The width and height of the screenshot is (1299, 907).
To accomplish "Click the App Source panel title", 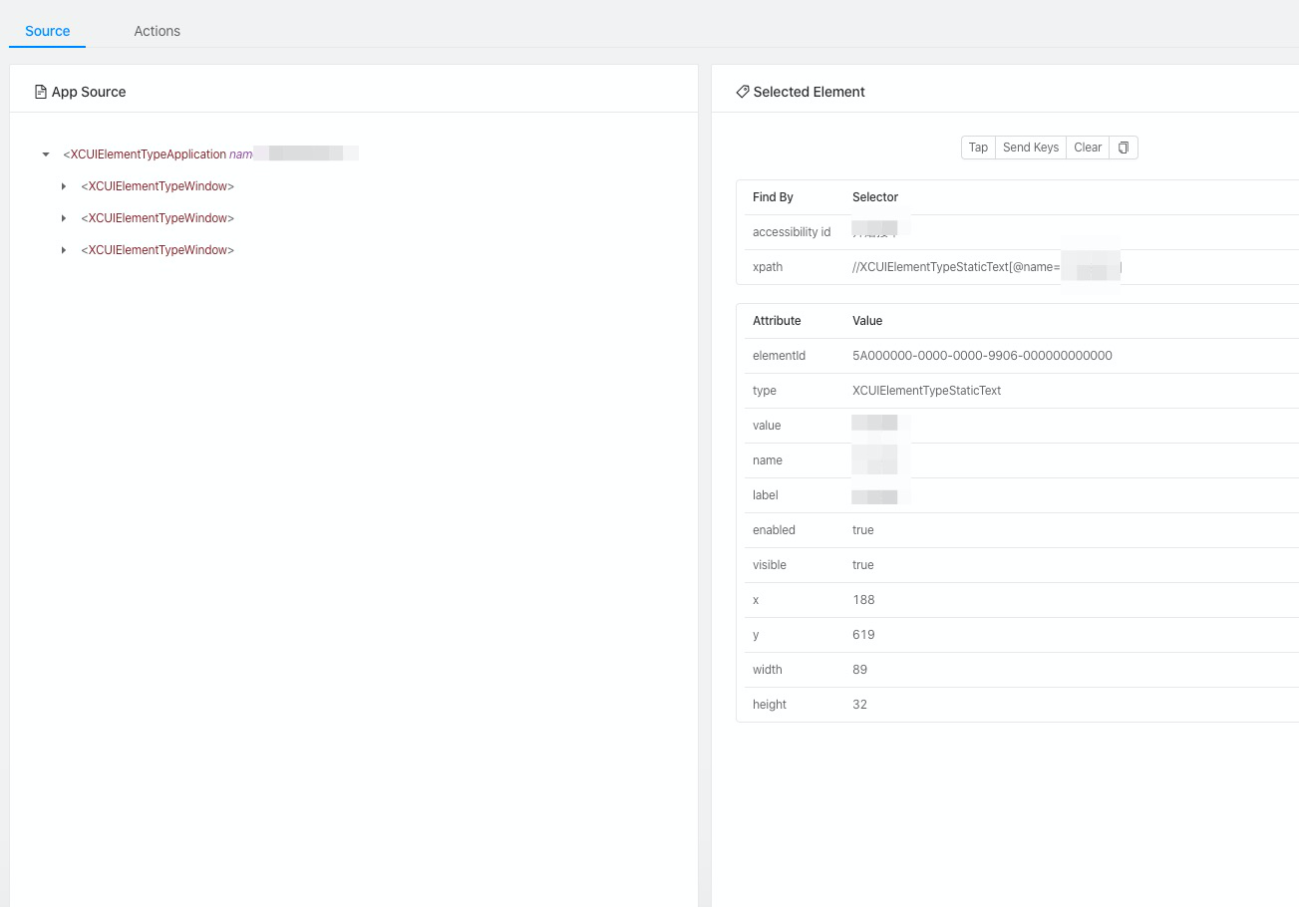I will pos(89,92).
